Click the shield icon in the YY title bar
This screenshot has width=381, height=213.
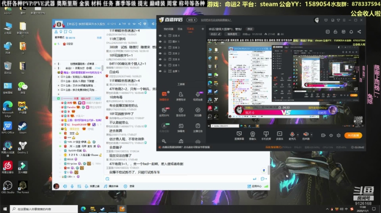click(x=145, y=24)
